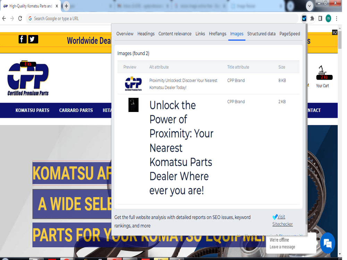Open the Hreflangs tab
This screenshot has width=347, height=260.
tap(218, 34)
